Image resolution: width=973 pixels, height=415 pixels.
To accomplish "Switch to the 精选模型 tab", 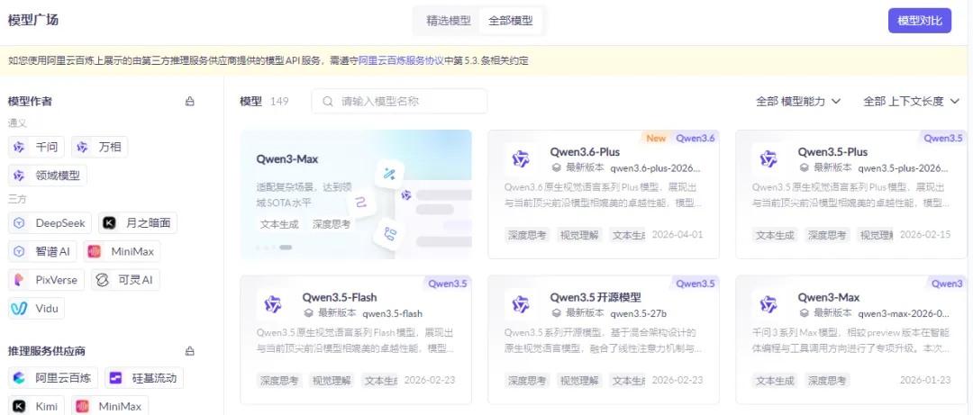I will (448, 21).
